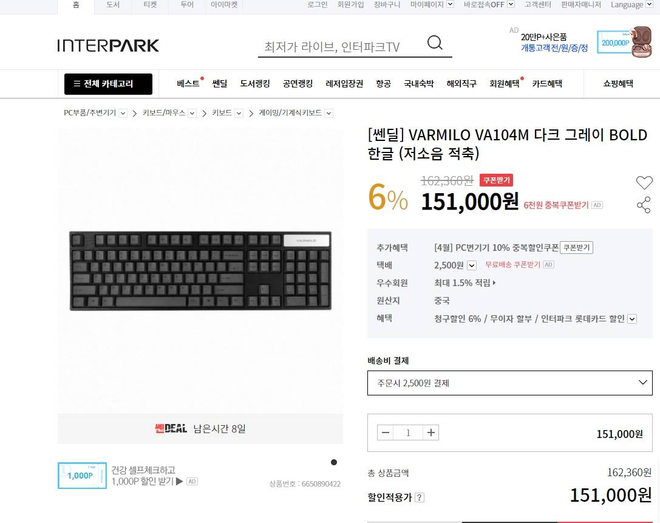Decrease quantity with the minus button

point(385,432)
